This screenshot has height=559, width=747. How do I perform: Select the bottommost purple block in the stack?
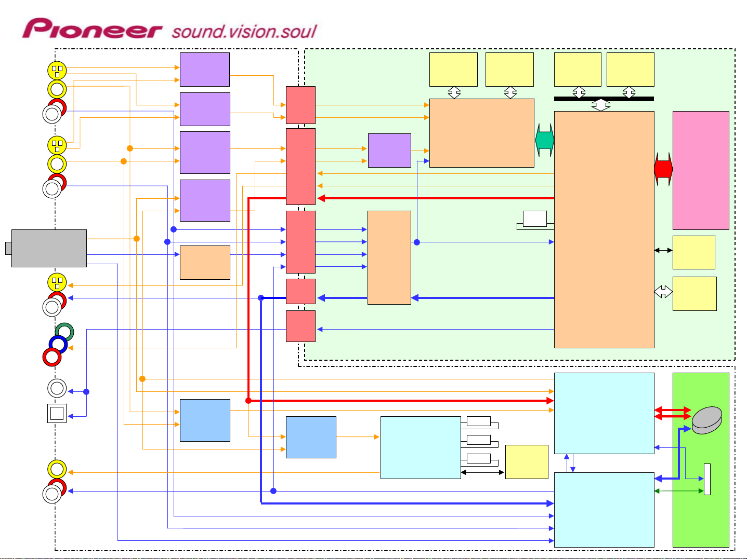[x=205, y=200]
